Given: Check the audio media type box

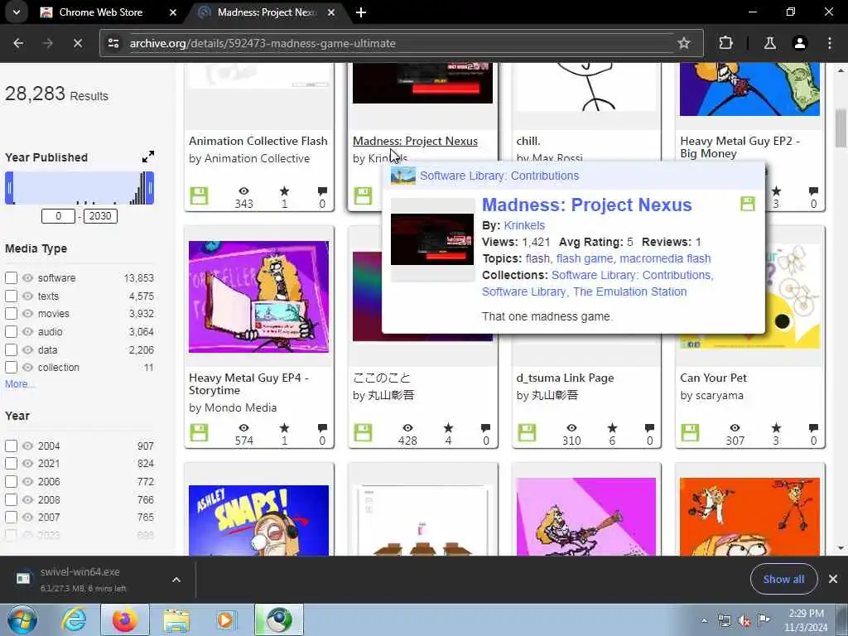Looking at the screenshot, I should click(12, 331).
